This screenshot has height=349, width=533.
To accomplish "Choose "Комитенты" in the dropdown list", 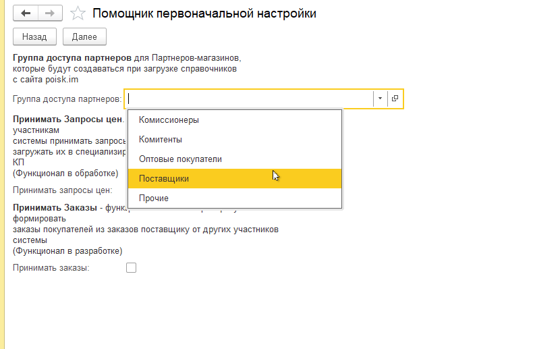I will click(161, 140).
